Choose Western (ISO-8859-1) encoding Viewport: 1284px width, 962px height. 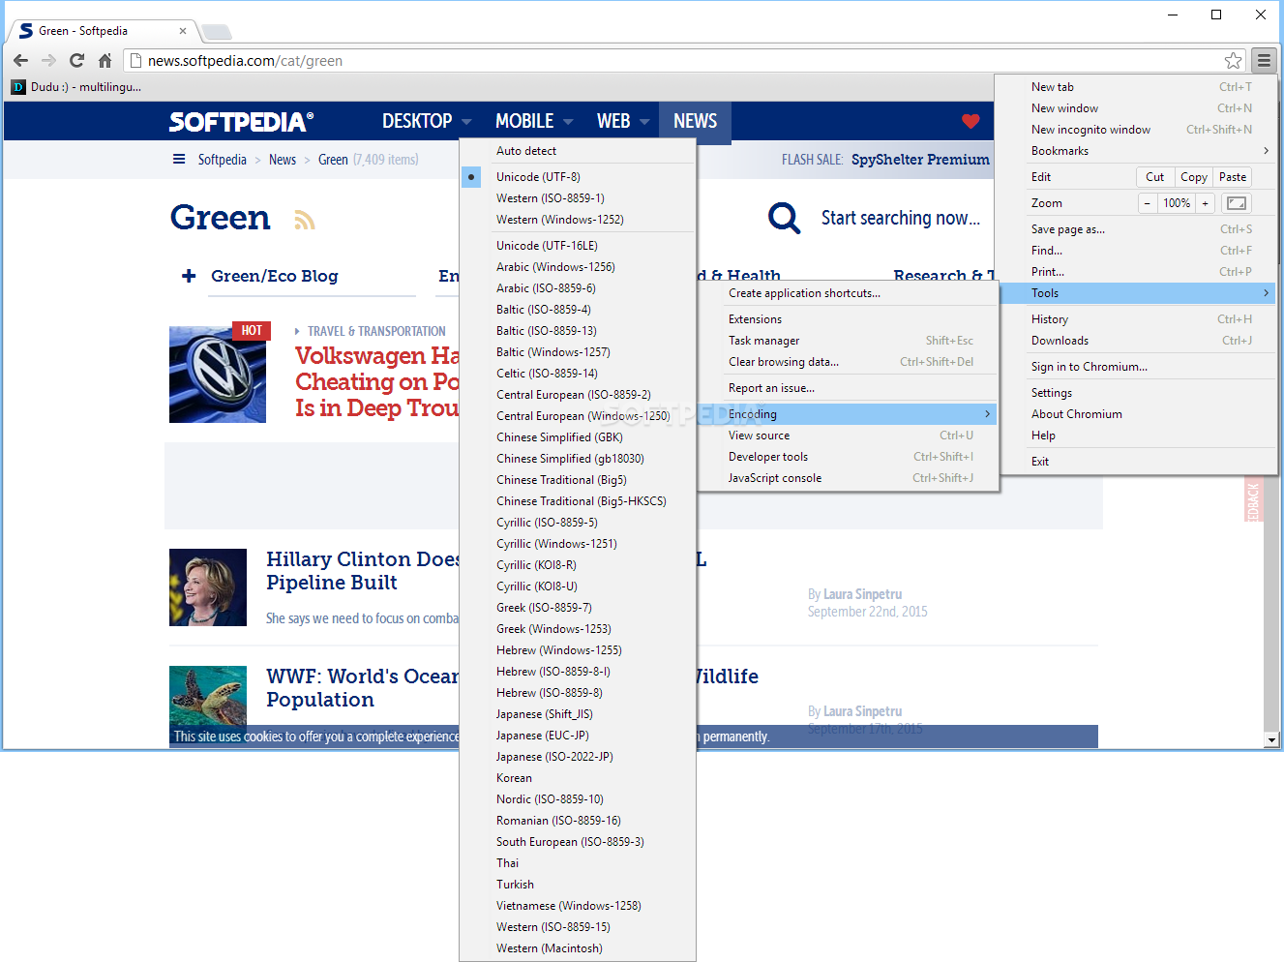click(578, 198)
